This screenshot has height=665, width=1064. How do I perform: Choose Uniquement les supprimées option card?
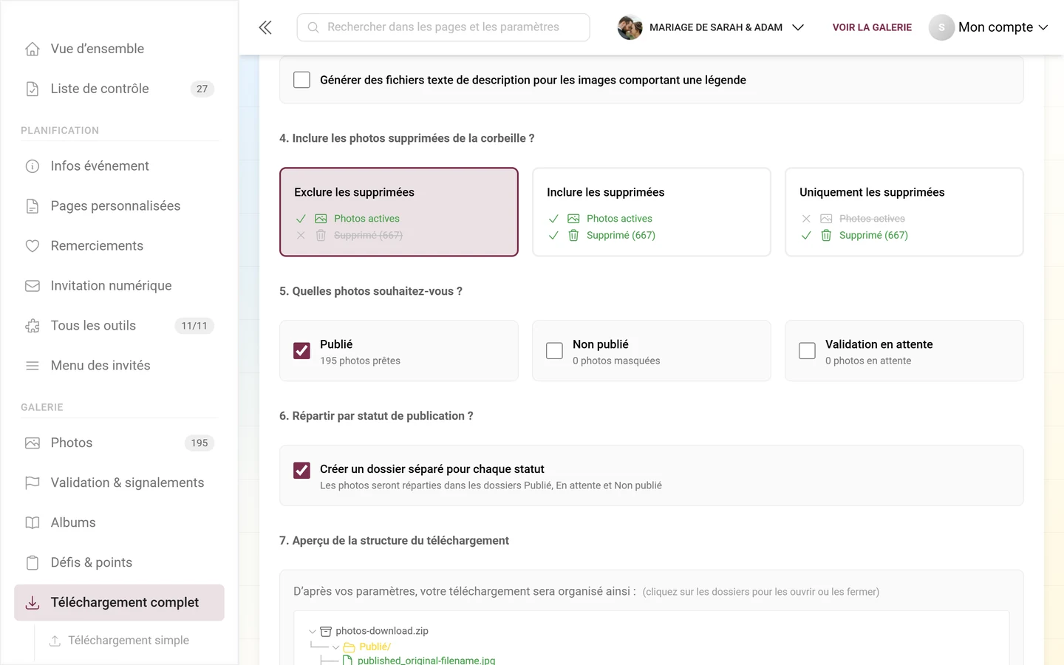(x=904, y=212)
